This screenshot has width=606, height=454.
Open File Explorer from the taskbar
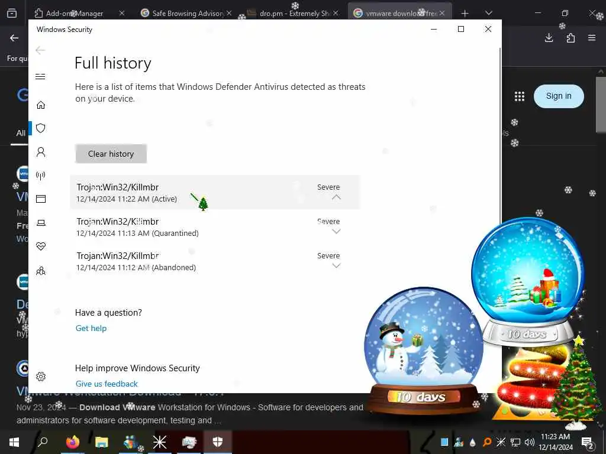[102, 442]
